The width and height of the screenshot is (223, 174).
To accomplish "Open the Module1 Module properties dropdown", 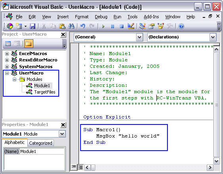I will tap(62, 134).
